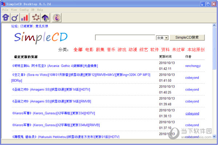Open the View menu

coord(14,10)
